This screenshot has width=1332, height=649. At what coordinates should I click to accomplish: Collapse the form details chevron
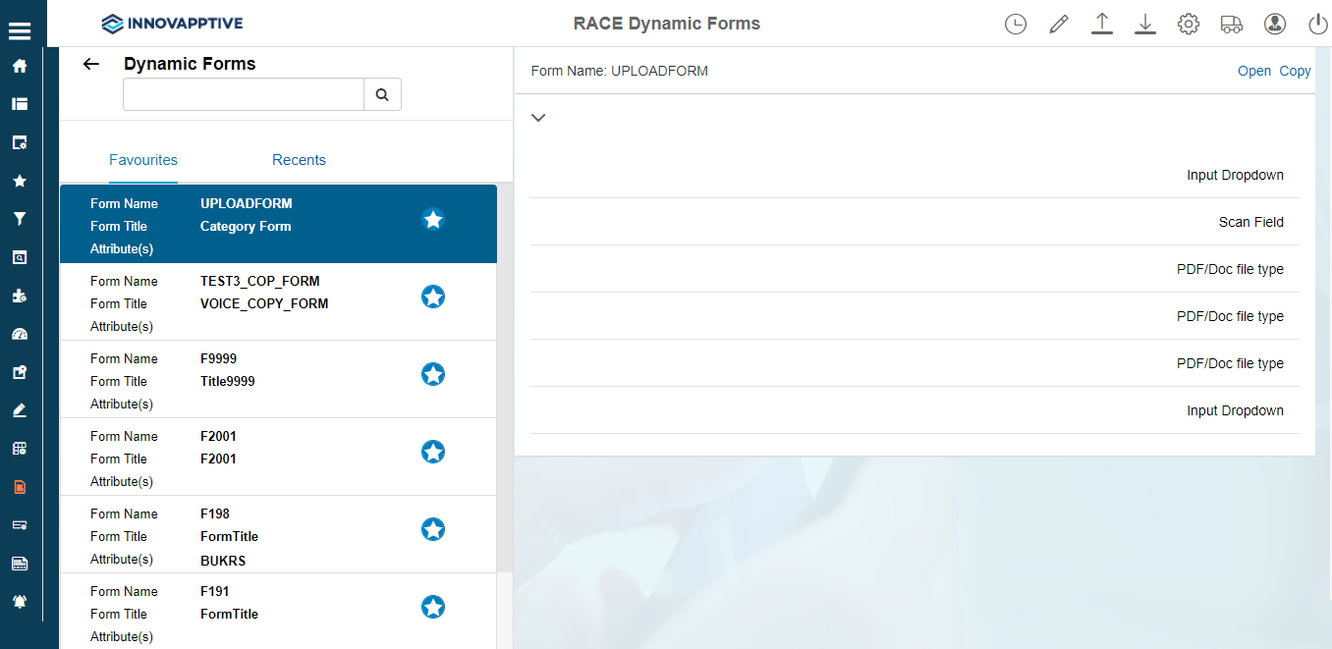pos(538,117)
